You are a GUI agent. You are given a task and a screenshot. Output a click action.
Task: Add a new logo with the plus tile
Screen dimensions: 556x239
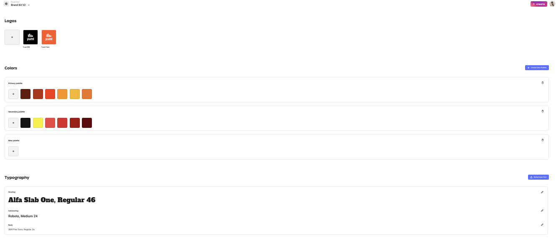(x=12, y=37)
